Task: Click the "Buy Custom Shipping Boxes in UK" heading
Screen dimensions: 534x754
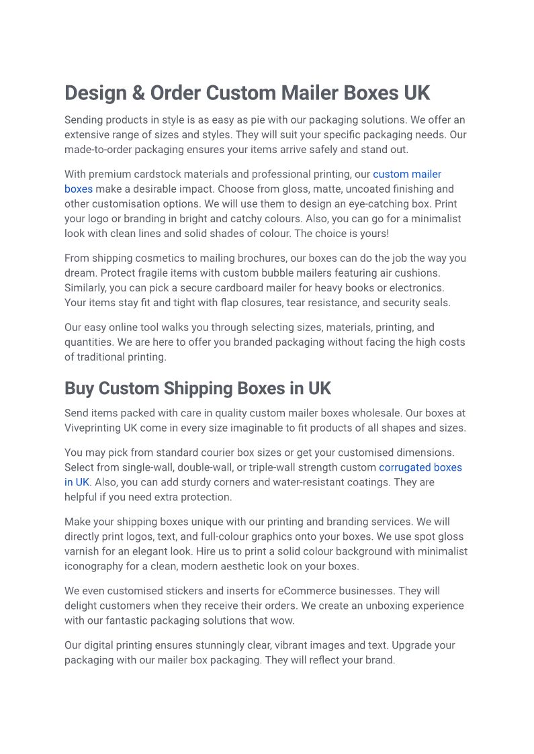Action: click(x=197, y=389)
